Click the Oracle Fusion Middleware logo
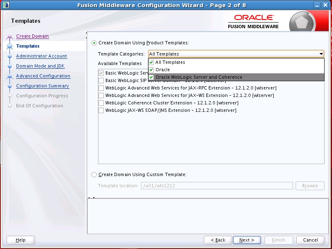Viewport: 332px width, 249px height. [x=253, y=22]
